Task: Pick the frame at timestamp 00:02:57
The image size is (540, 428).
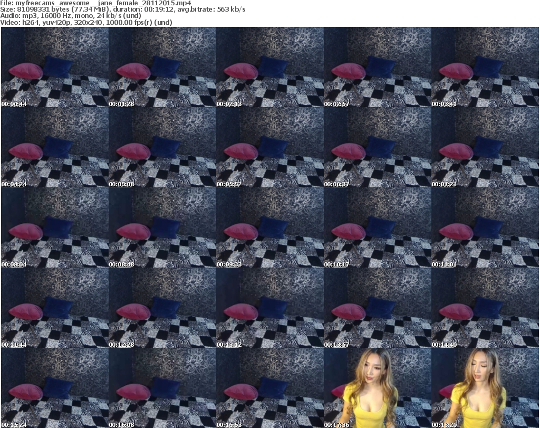Action: pyautogui.click(x=377, y=67)
